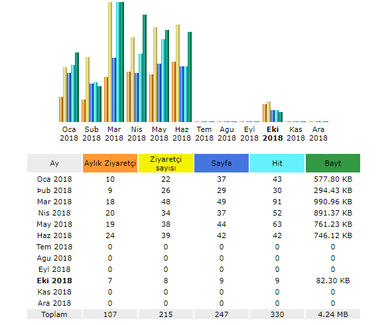Click the 746.12 KB bayt value
Viewport: 392px width, 325px height.
pos(333,235)
